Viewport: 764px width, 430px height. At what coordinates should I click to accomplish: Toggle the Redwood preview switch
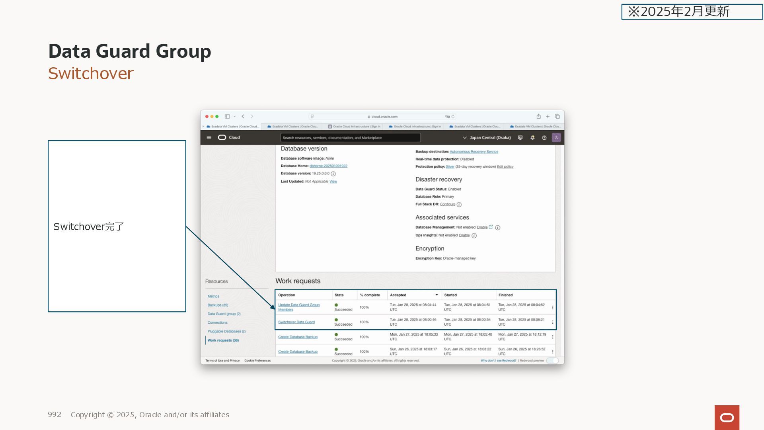click(x=552, y=361)
